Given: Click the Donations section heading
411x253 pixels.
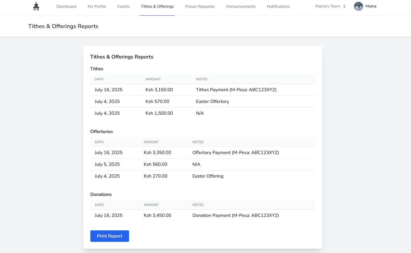Looking at the screenshot, I should [101, 194].
